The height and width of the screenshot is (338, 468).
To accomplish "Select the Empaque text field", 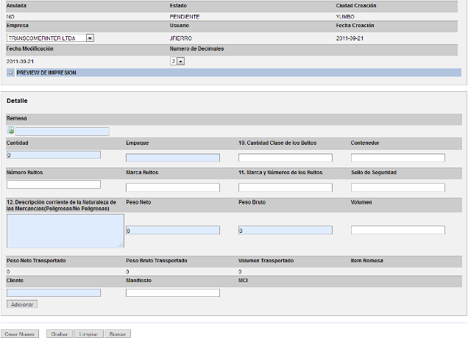I will (172, 157).
